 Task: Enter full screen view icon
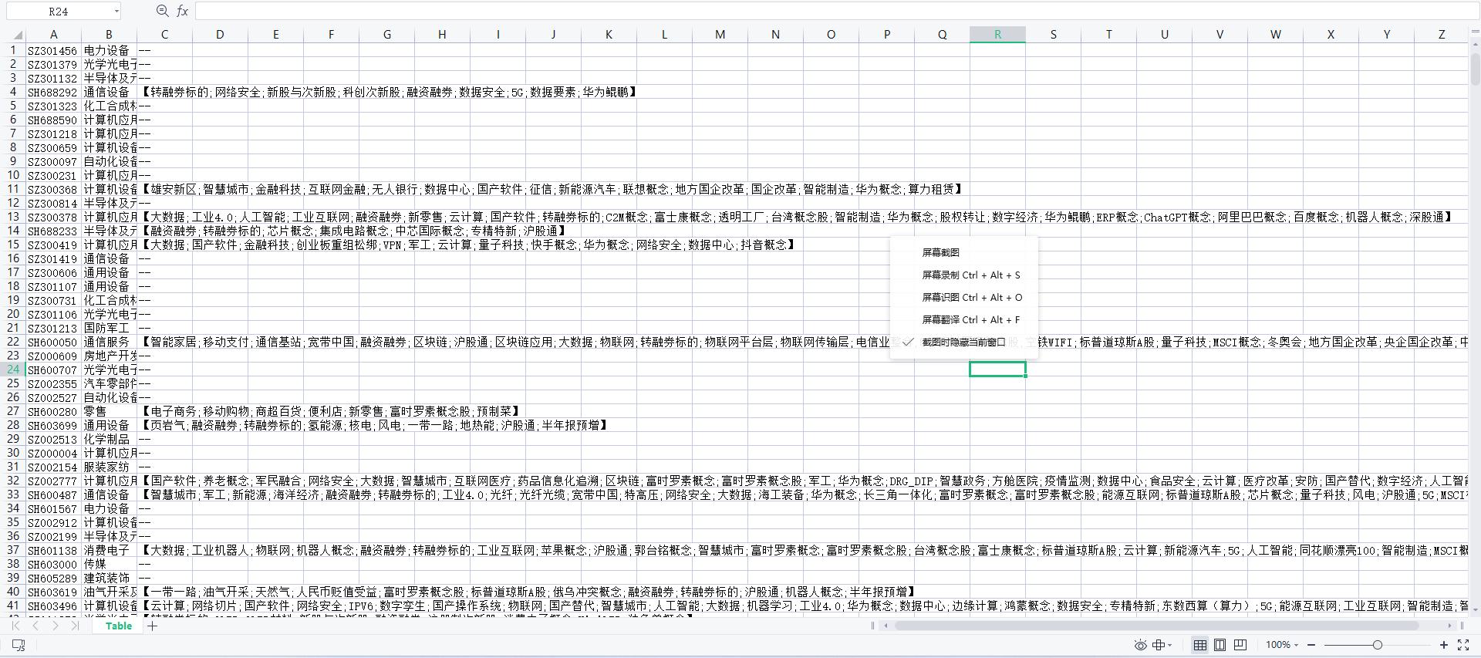tap(1463, 645)
